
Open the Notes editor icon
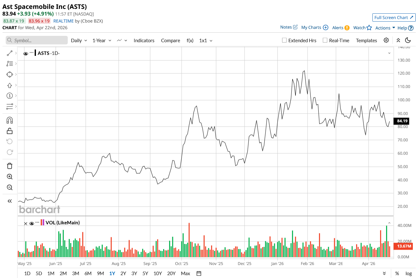[295, 27]
